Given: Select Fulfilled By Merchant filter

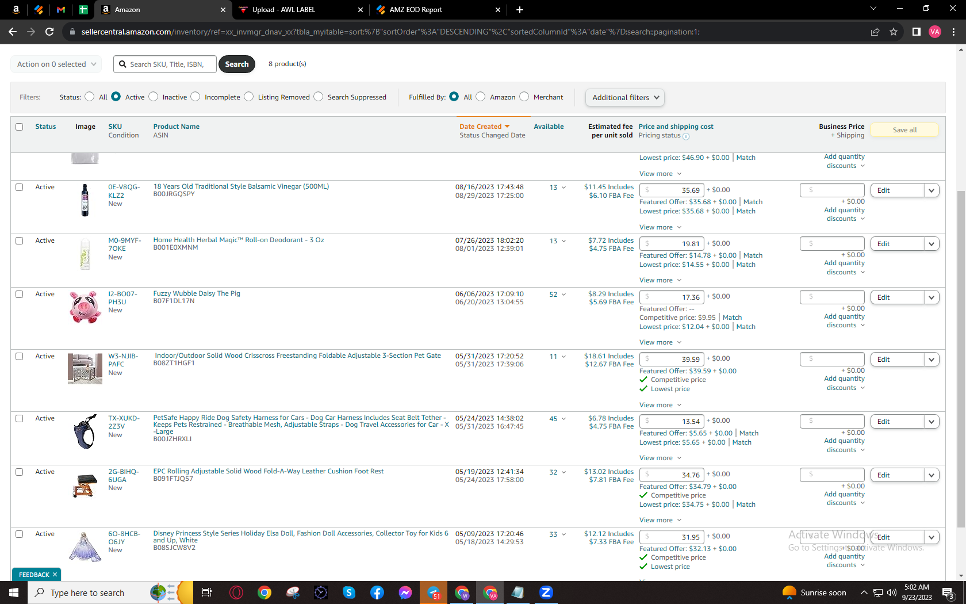Looking at the screenshot, I should (524, 97).
